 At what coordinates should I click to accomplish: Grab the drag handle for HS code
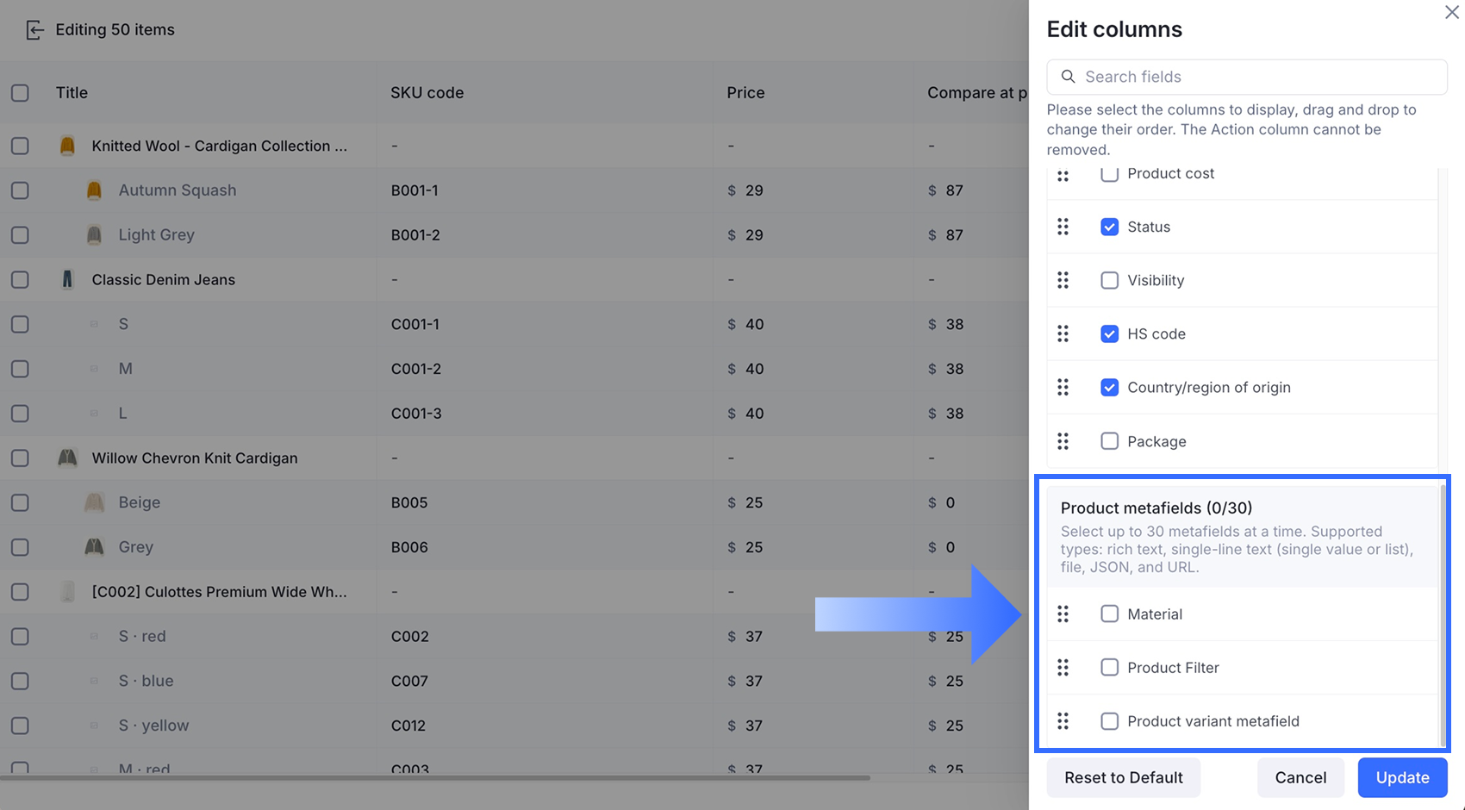point(1063,333)
